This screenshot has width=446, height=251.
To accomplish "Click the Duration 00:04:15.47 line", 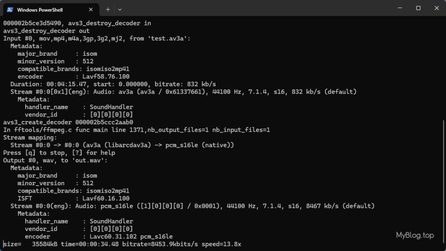I will [x=113, y=84].
